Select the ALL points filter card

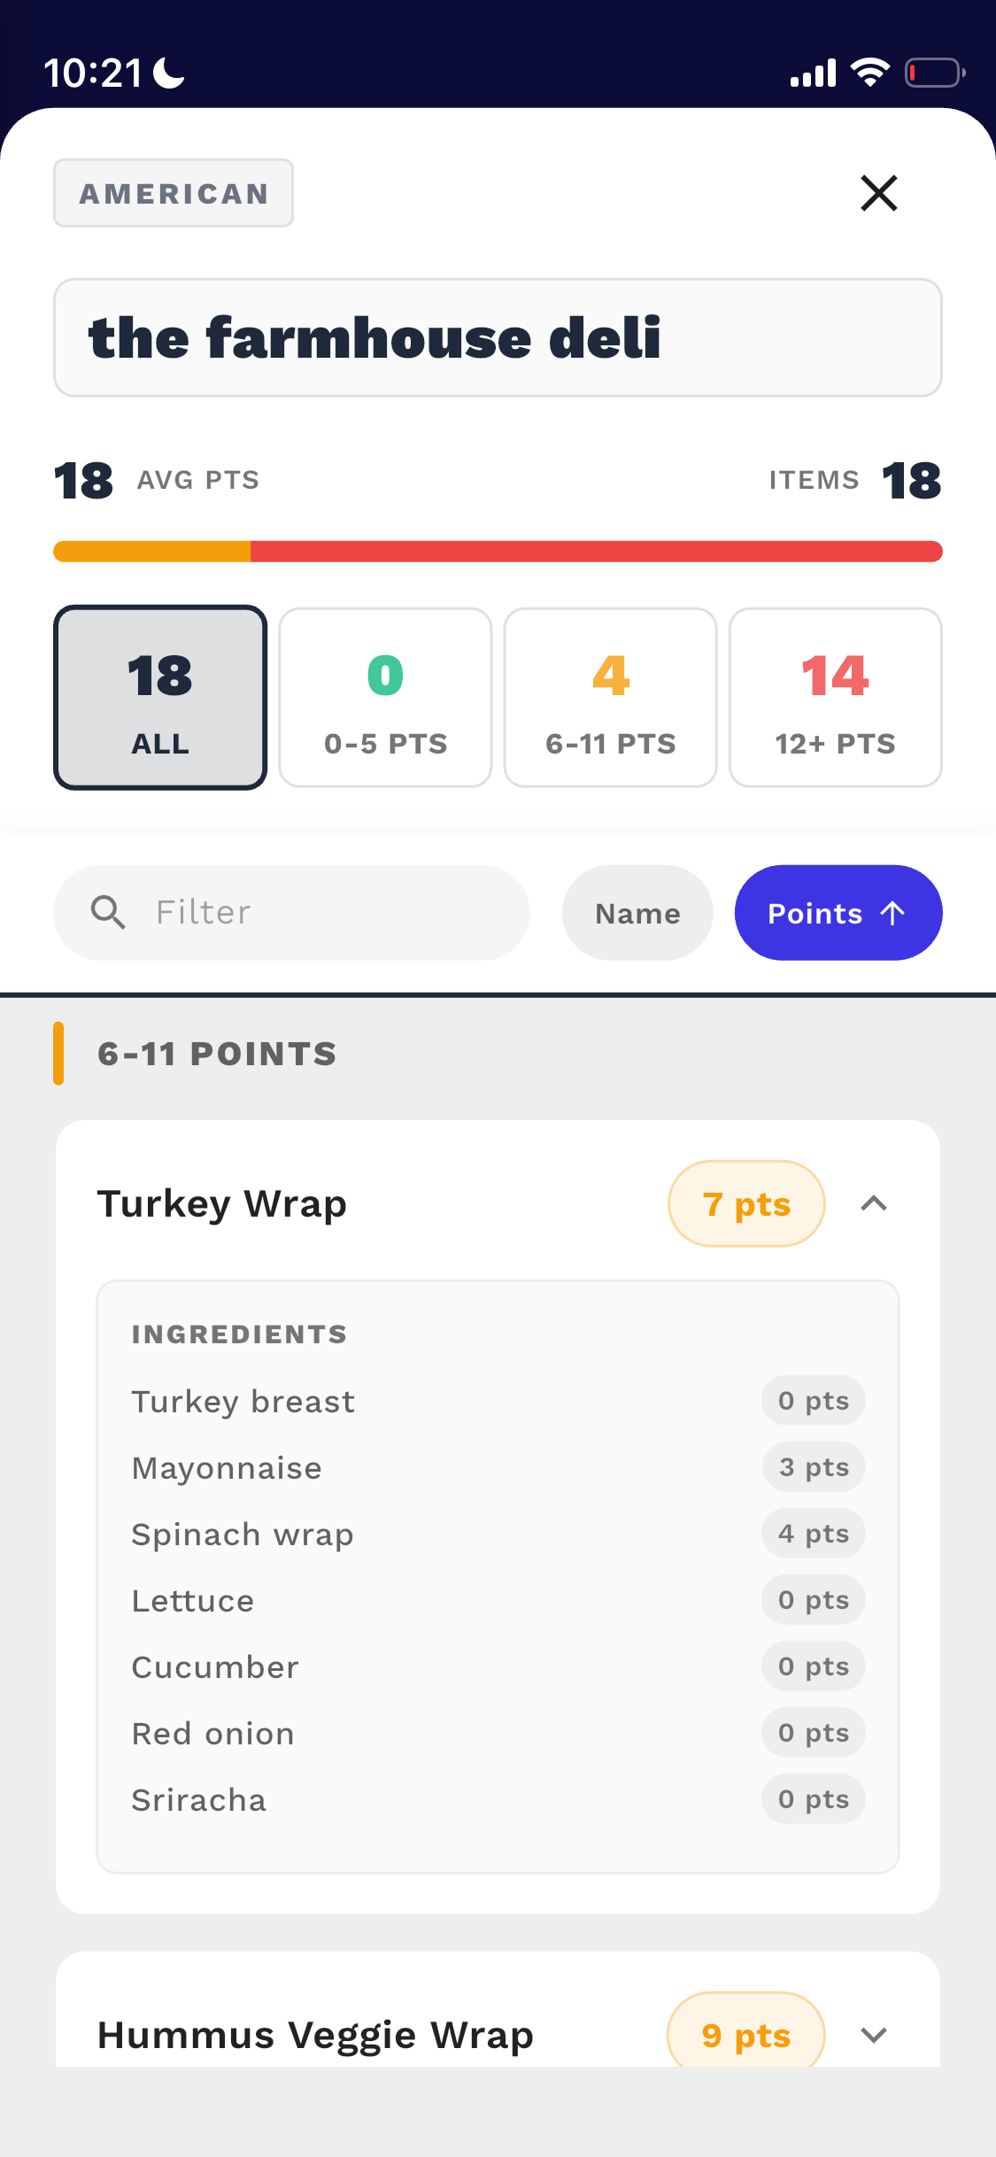[160, 697]
